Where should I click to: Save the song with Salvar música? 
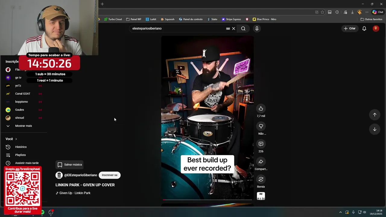click(70, 165)
